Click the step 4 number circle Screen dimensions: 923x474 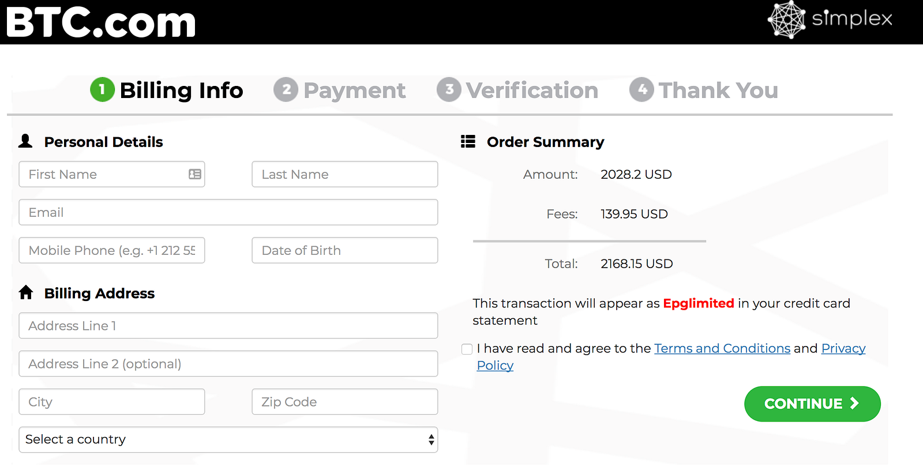(x=641, y=90)
